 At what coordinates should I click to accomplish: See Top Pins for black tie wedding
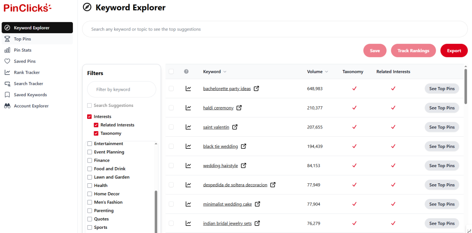pos(442,146)
